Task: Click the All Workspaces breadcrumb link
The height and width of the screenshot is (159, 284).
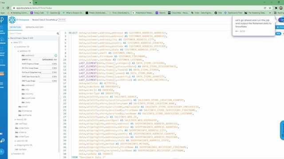Action: pyautogui.click(x=23, y=20)
